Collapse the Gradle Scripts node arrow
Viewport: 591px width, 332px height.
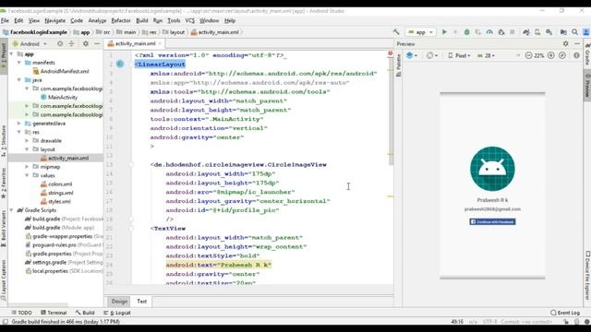tap(11, 210)
